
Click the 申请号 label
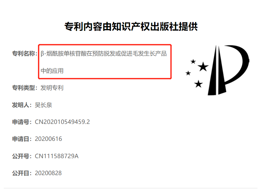pos(22,122)
